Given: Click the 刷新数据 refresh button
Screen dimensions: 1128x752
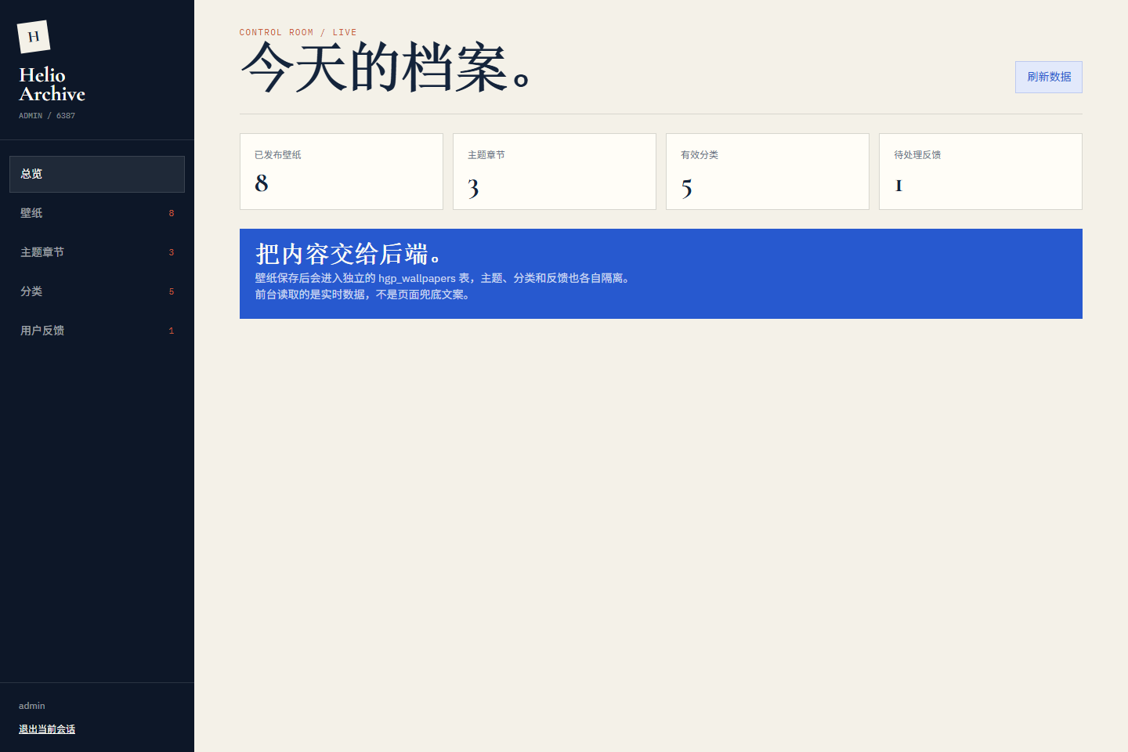Looking at the screenshot, I should click(x=1048, y=77).
